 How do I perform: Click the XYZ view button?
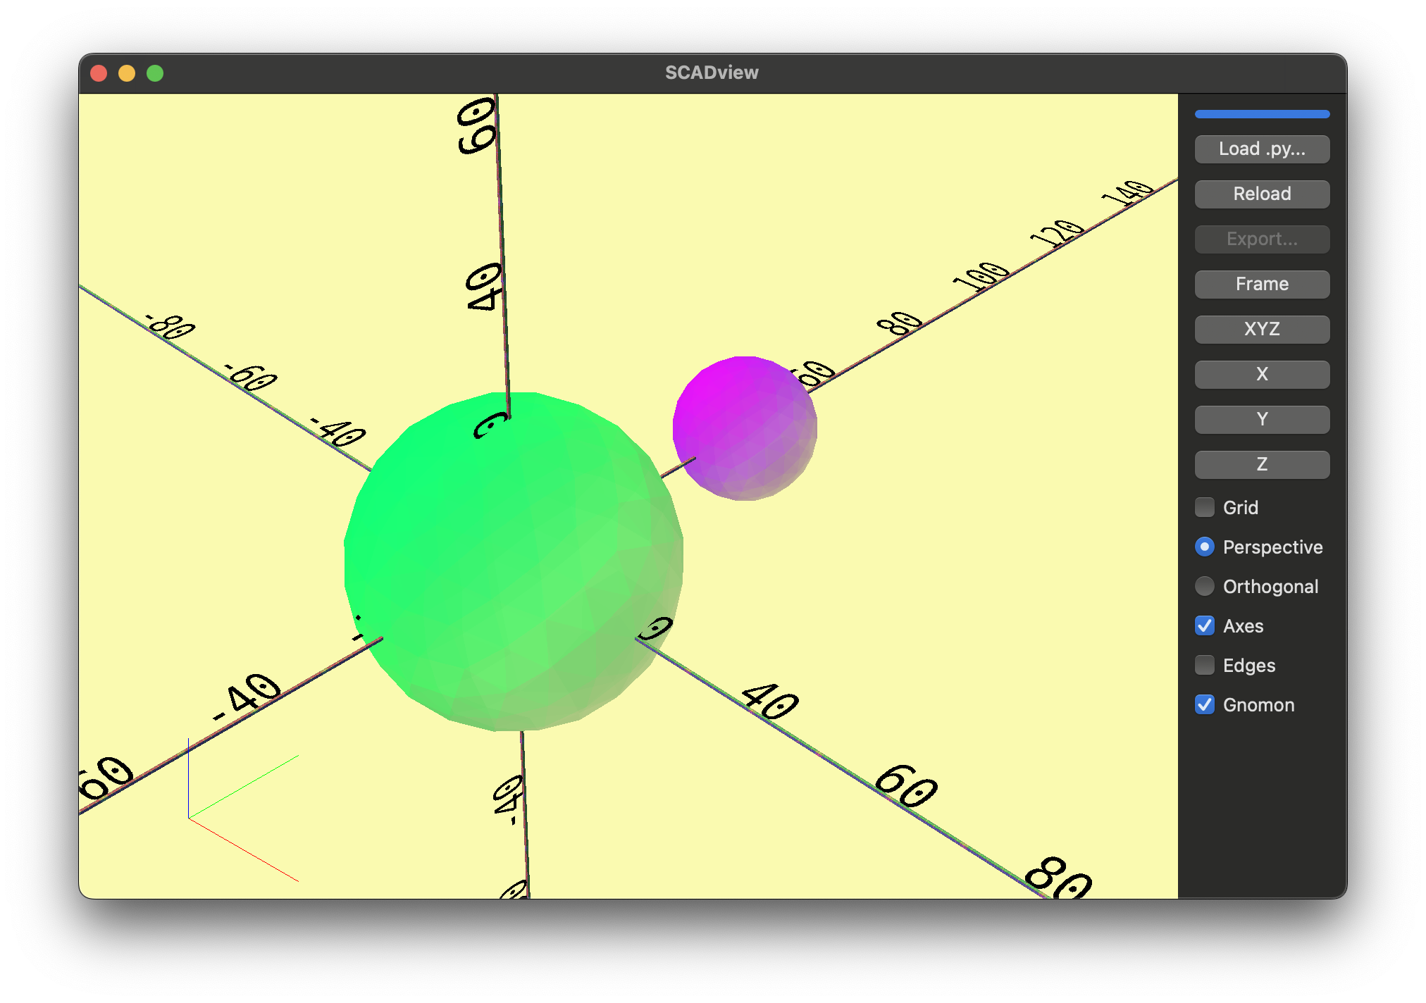click(1261, 329)
